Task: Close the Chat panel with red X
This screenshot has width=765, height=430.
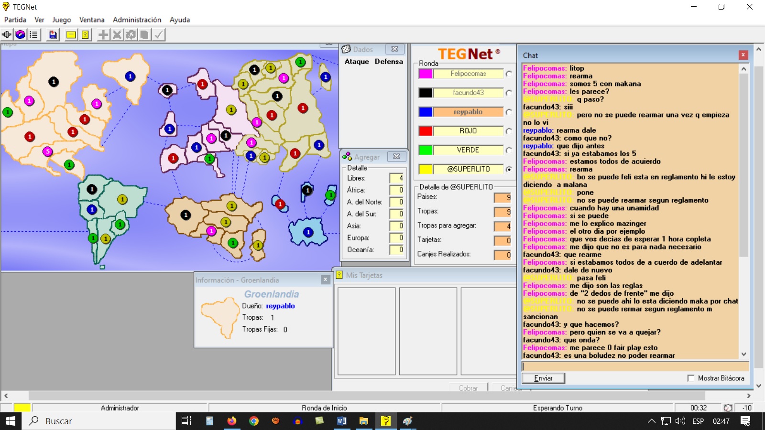Action: click(743, 55)
